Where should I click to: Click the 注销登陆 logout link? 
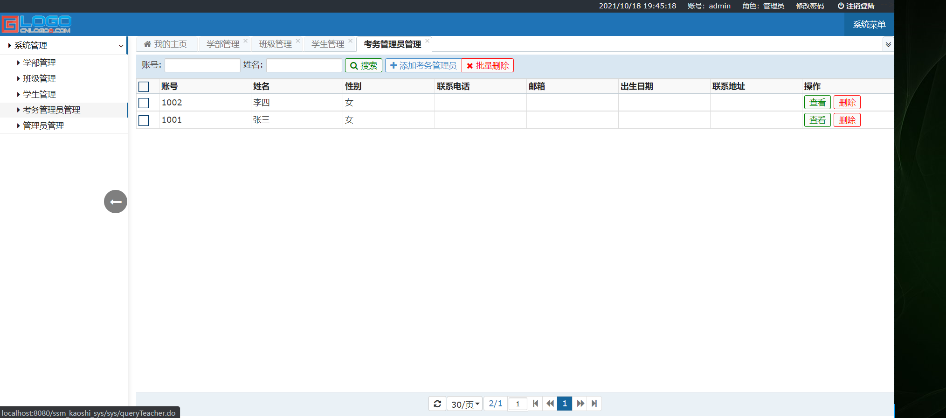pos(856,6)
